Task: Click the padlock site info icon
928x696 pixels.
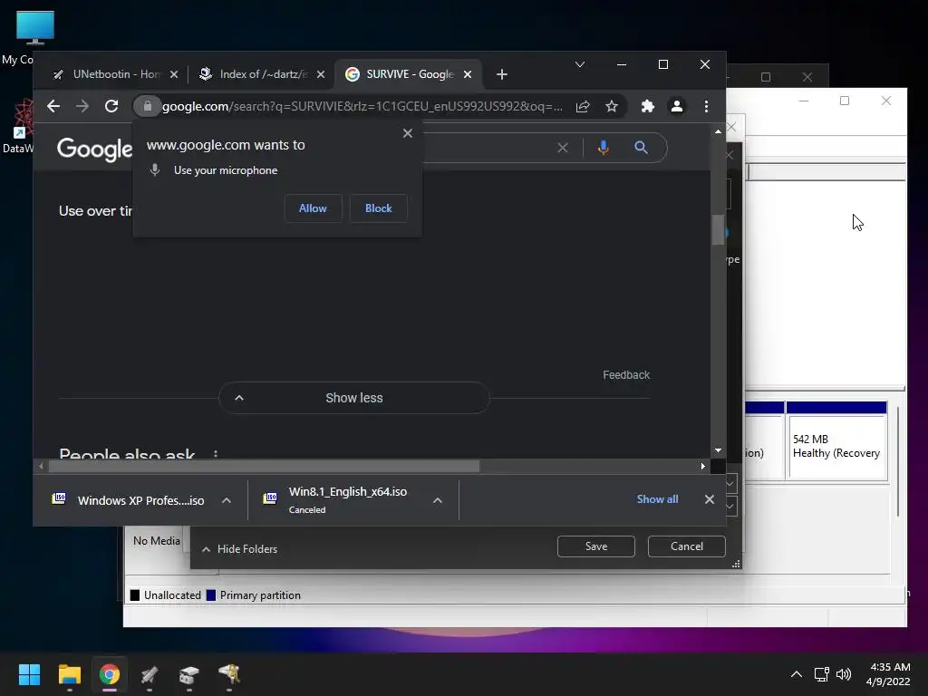Action: 148,107
